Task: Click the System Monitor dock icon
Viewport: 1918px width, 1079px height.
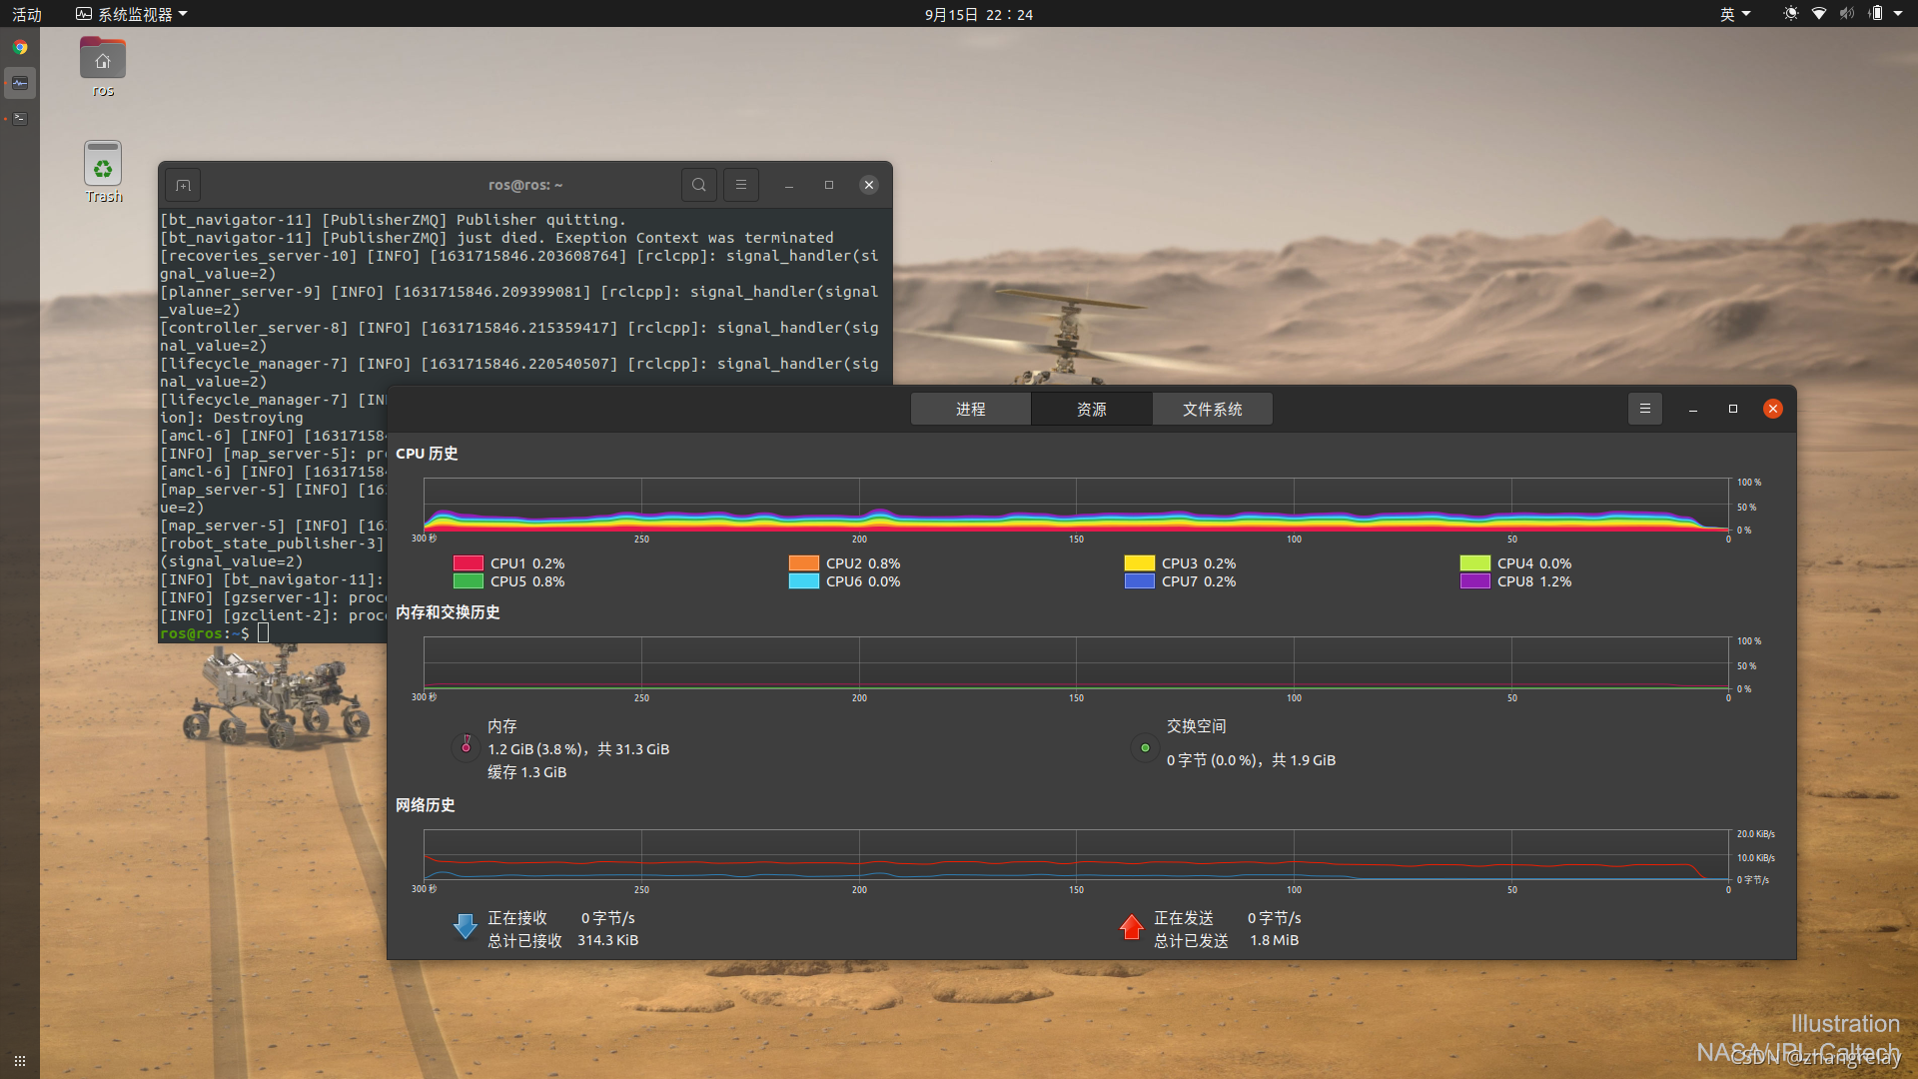Action: (20, 83)
